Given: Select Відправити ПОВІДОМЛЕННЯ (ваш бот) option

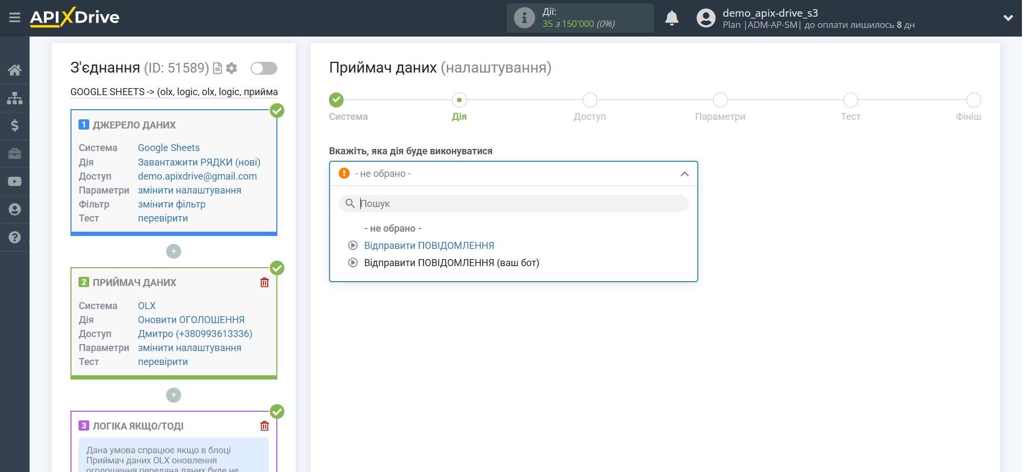Looking at the screenshot, I should pos(452,263).
